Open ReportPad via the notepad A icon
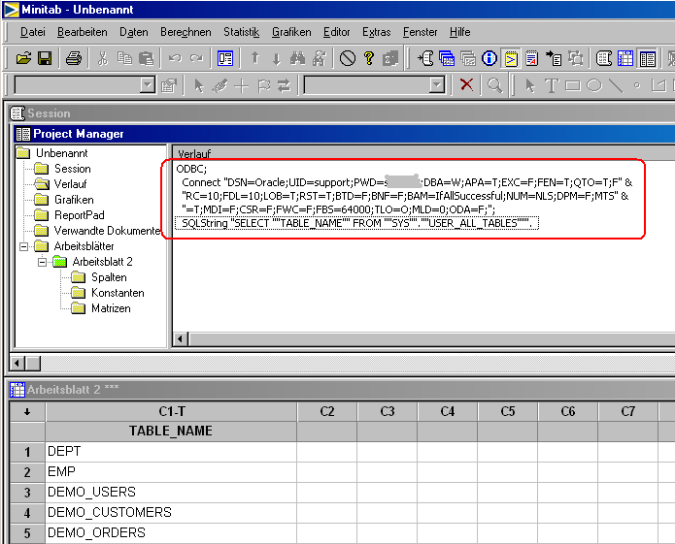675x544 pixels. 532,58
